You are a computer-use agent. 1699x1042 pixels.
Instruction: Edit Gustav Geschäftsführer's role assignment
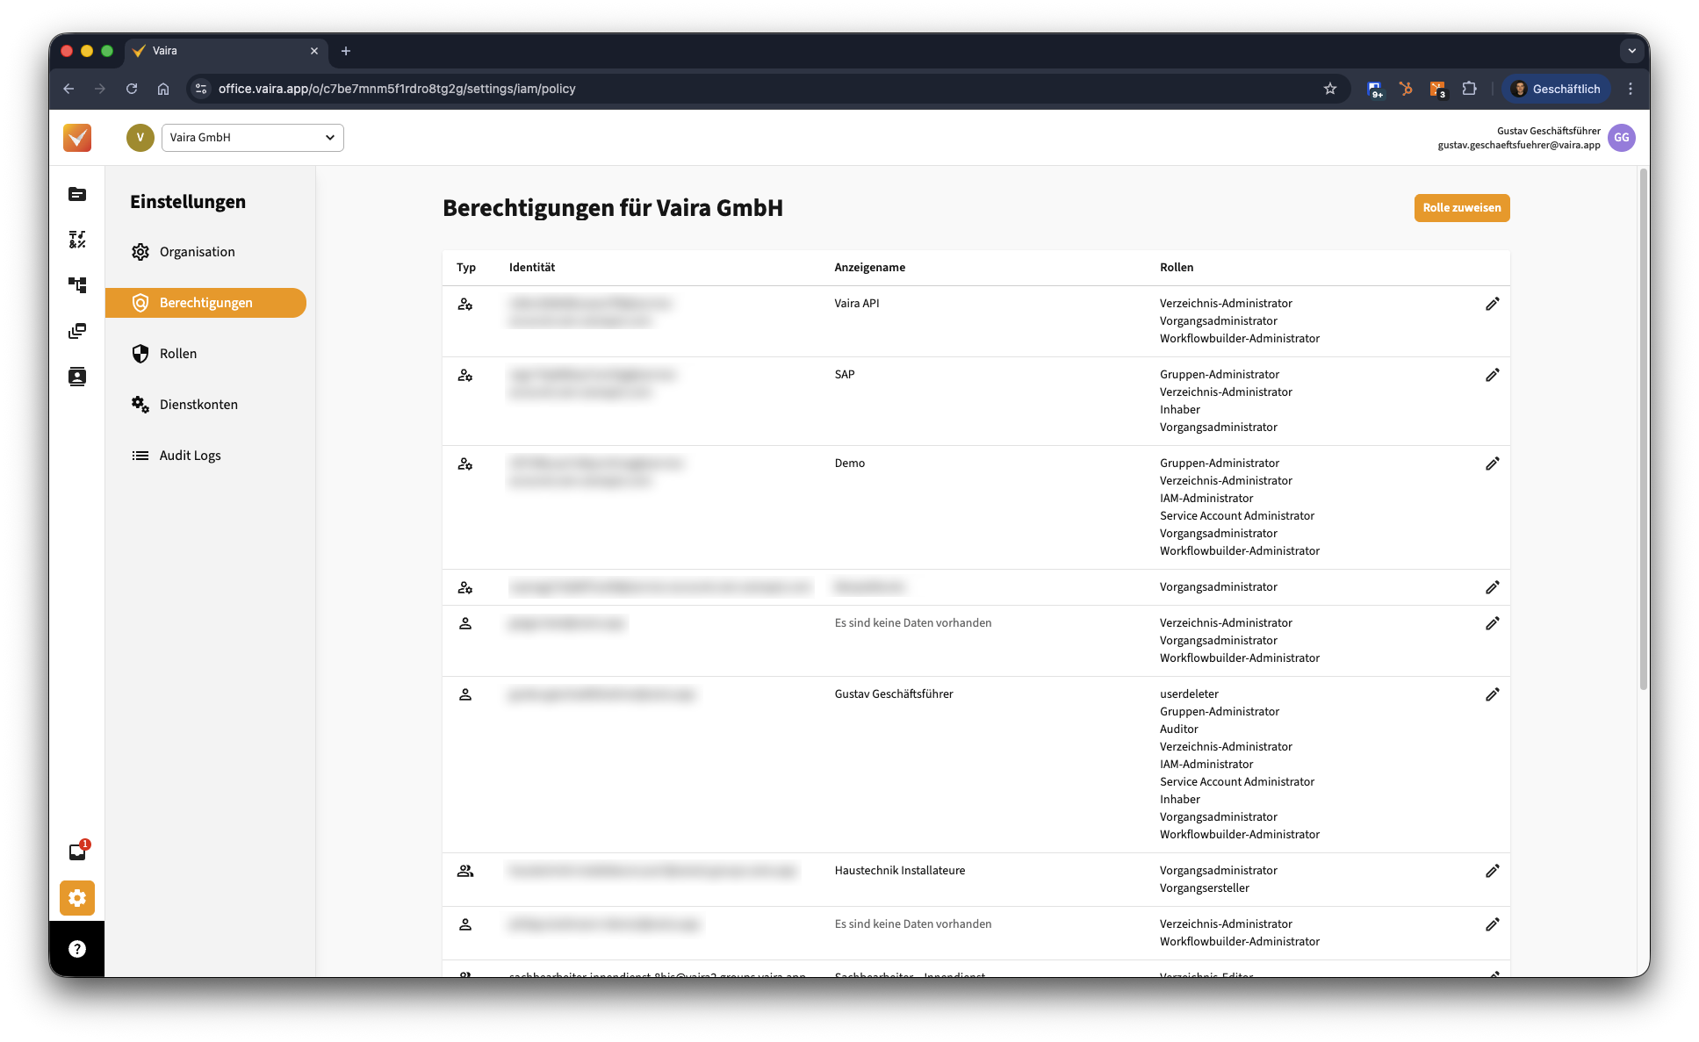coord(1492,694)
